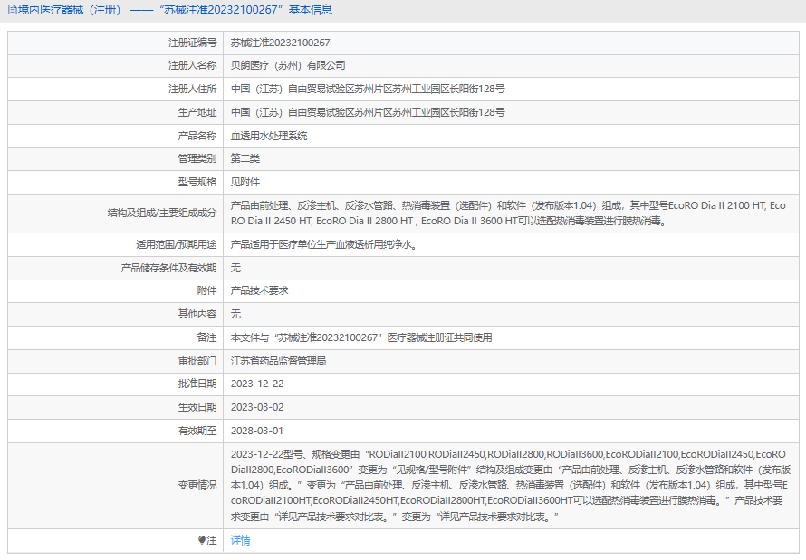Click the 批准日期 label
This screenshot has width=806, height=560.
(x=197, y=384)
